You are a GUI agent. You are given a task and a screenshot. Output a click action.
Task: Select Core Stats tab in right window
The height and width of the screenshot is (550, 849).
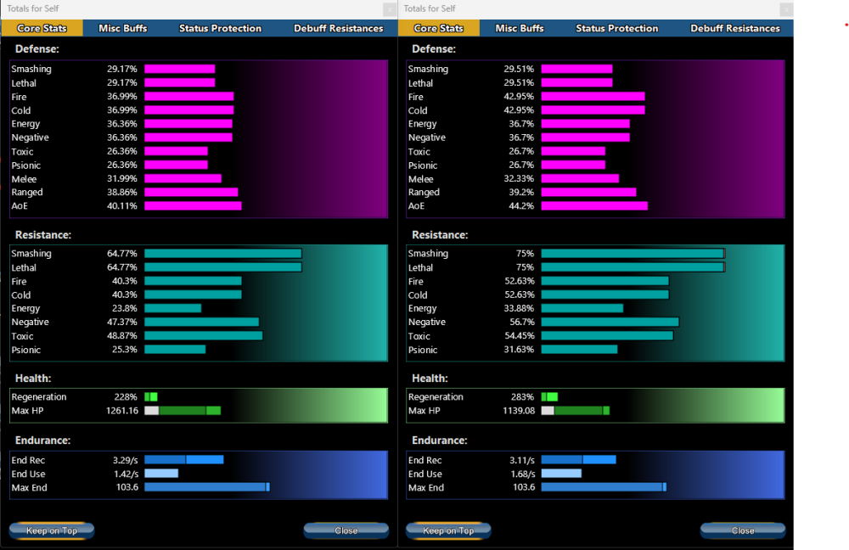pos(438,28)
